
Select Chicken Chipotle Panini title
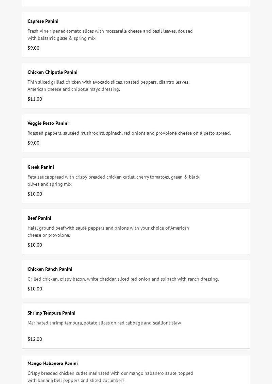52,72
